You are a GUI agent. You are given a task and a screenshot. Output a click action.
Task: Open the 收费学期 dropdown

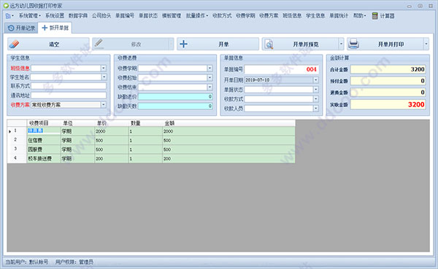point(210,68)
